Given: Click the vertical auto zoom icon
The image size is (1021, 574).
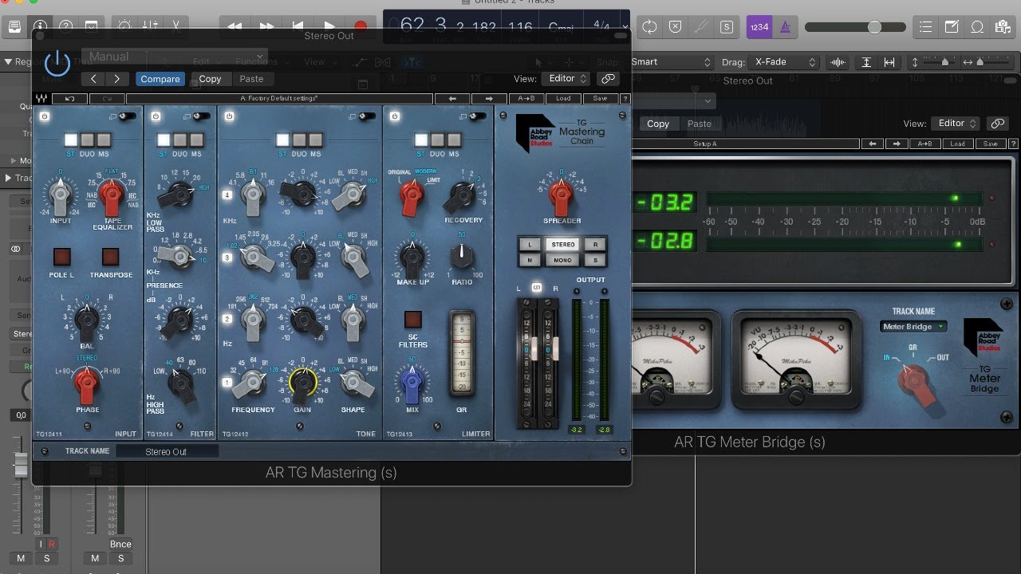Looking at the screenshot, I should pyautogui.click(x=866, y=62).
